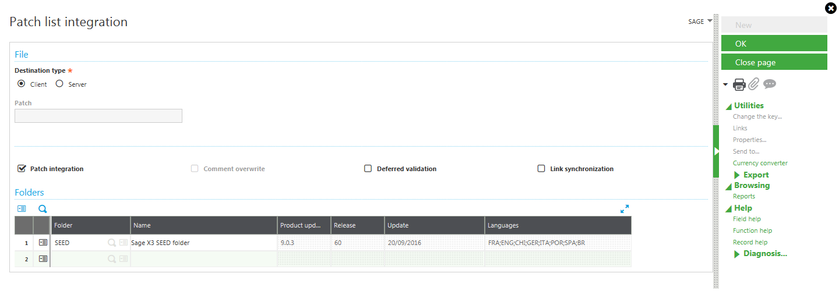The height and width of the screenshot is (298, 839).
Task: Open row 1 line actions icon
Action: [43, 243]
